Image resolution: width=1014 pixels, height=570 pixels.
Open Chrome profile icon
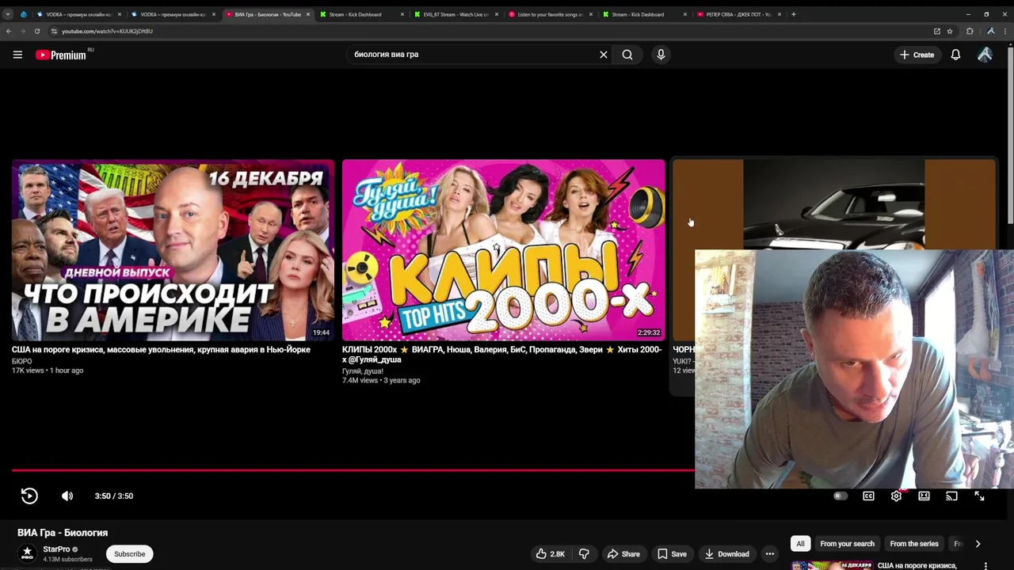[x=990, y=31]
